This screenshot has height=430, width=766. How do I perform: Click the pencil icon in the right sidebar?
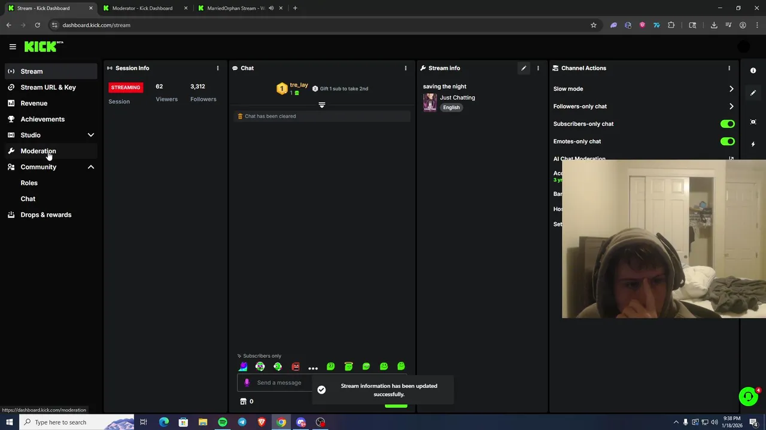click(x=753, y=93)
